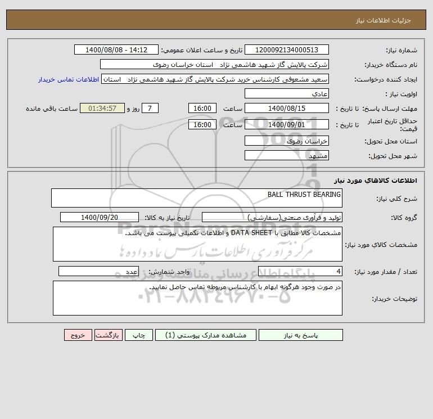The width and height of the screenshot is (433, 419).
Task: Click the buyer notes text box
Action: 197,298
